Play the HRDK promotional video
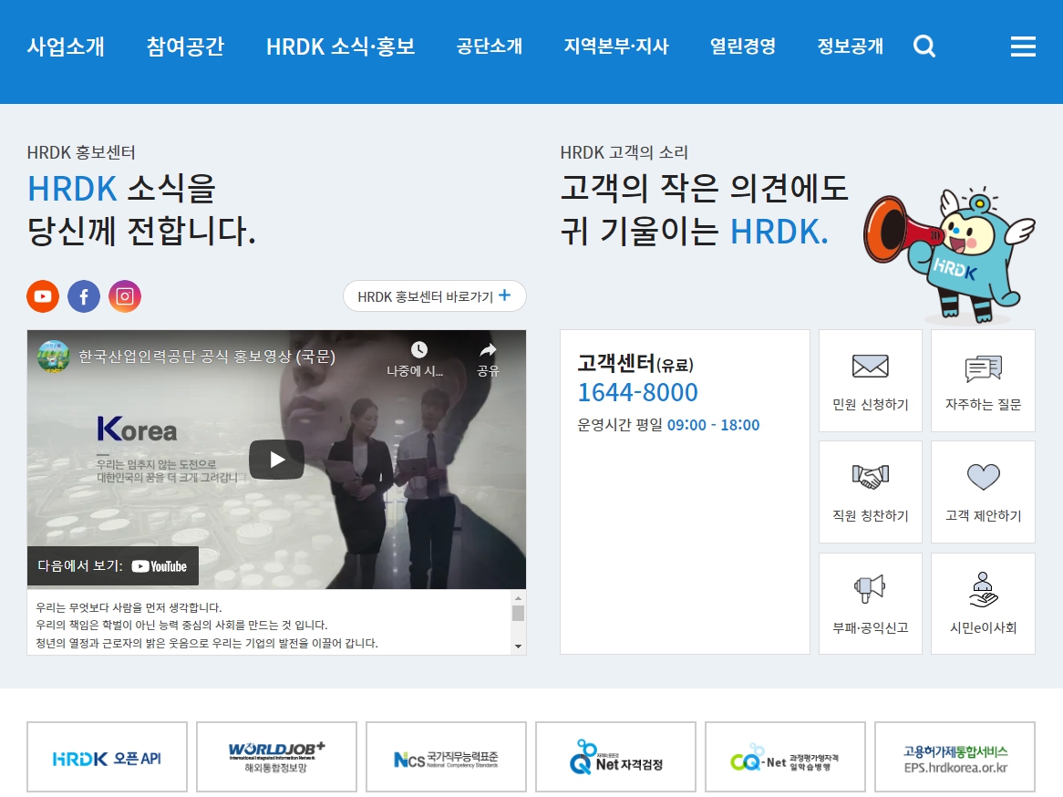The width and height of the screenshot is (1063, 797). tap(276, 460)
